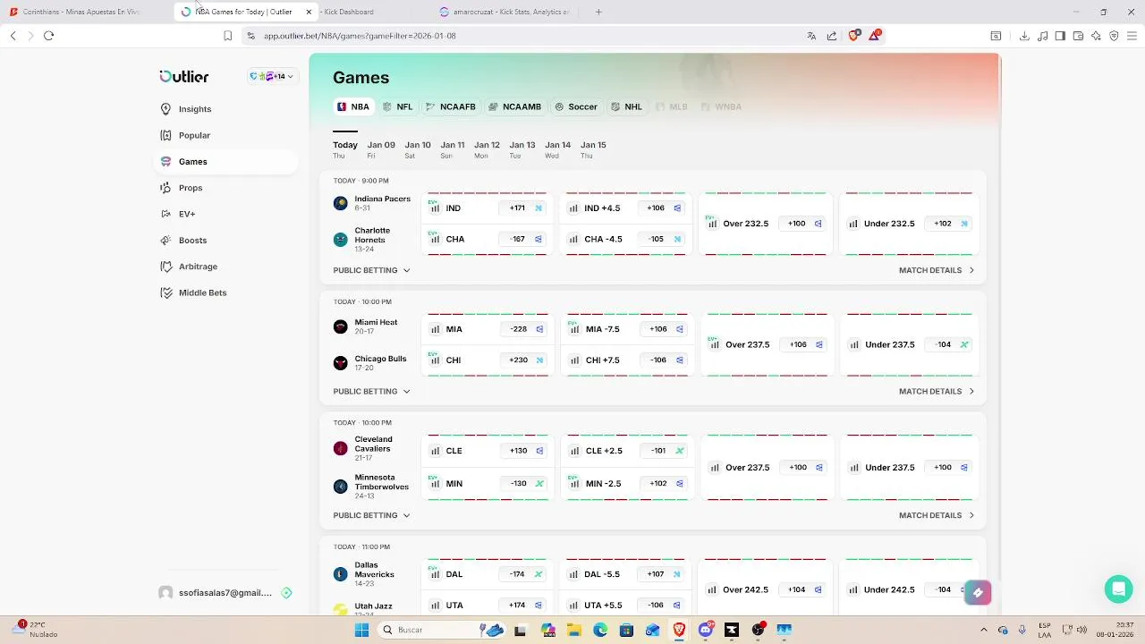
Task: Click the CLE +2.5 spread -101 odds
Action: [x=666, y=451]
